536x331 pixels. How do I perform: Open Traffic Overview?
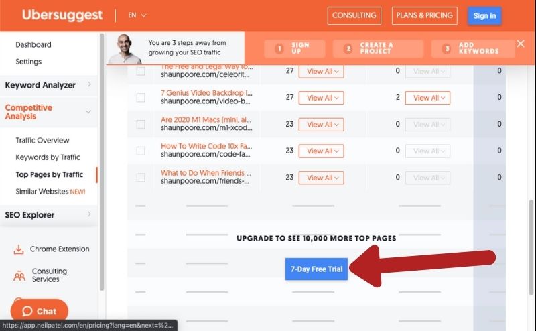point(42,140)
